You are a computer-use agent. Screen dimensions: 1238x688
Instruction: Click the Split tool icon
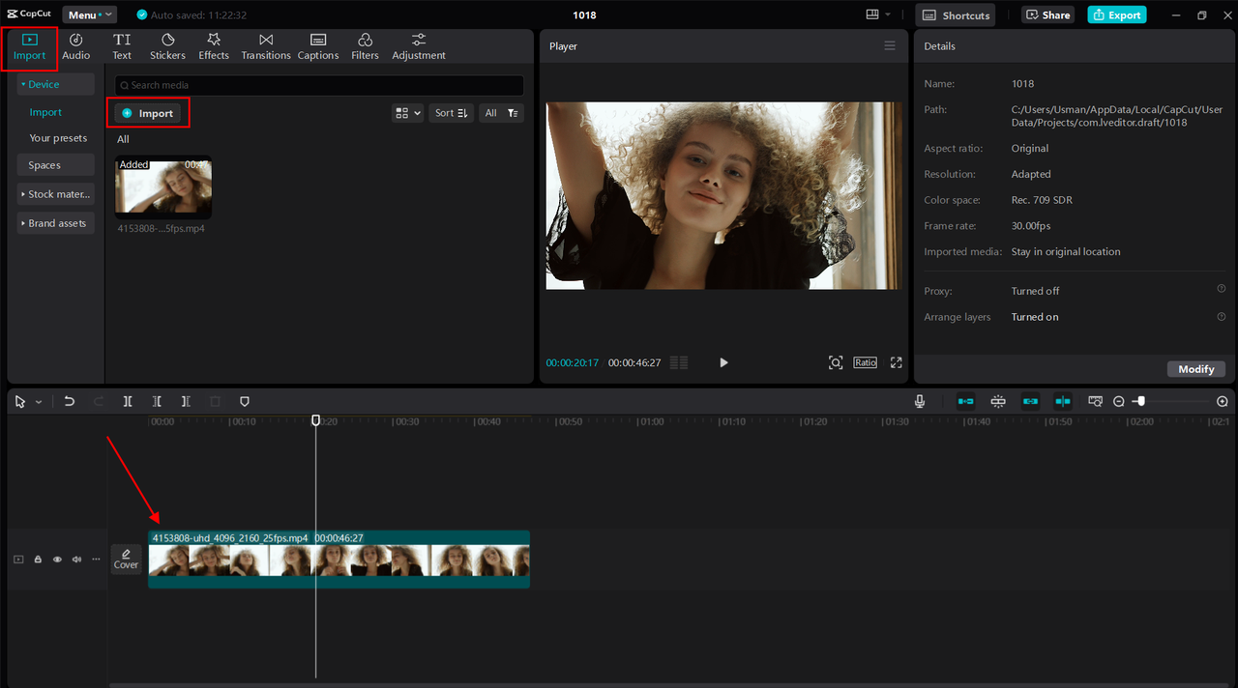coord(128,401)
